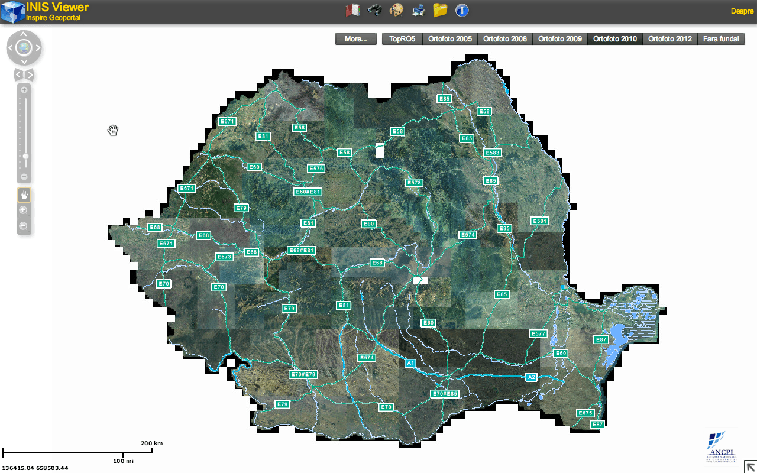Pan the map up with top arrow
Viewport: 757px width, 473px height.
pos(24,34)
